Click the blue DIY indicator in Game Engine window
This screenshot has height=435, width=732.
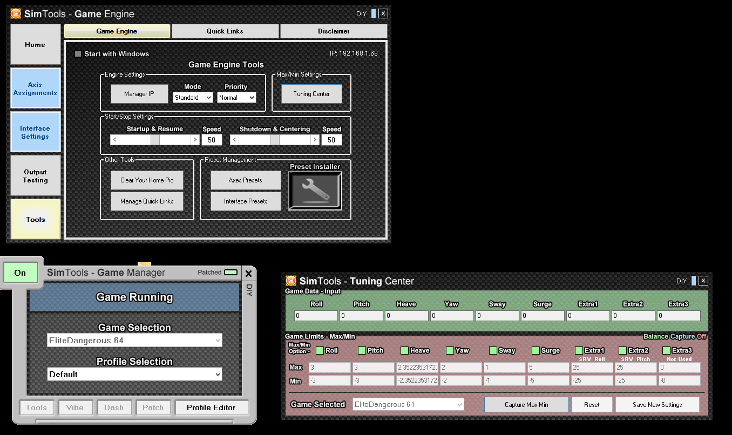point(374,13)
